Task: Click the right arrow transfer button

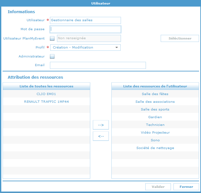Action: pyautogui.click(x=101, y=125)
